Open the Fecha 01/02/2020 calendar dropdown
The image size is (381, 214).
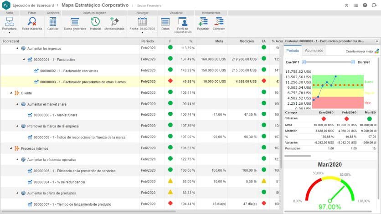(142, 25)
